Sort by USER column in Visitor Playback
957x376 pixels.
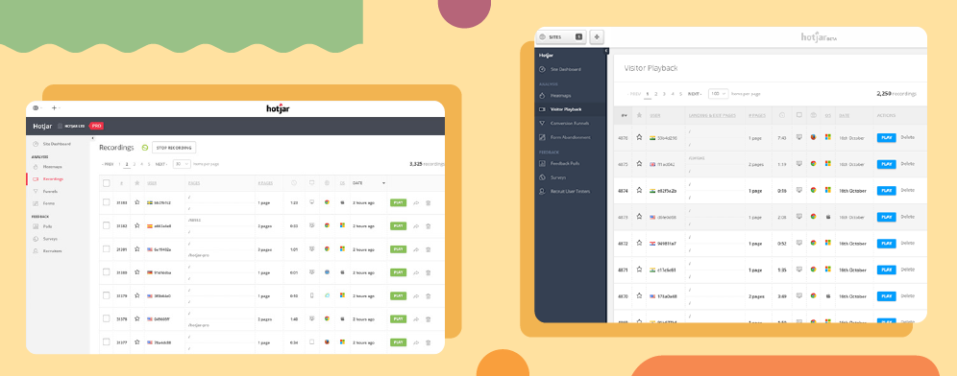[x=655, y=115]
